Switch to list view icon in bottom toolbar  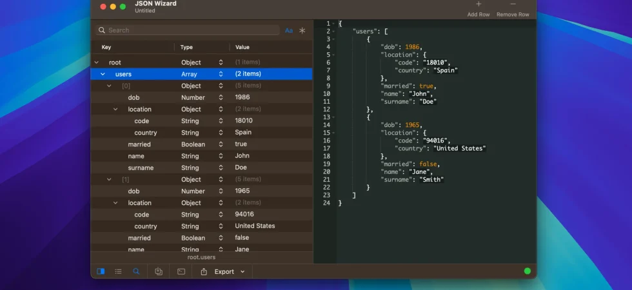coord(118,271)
